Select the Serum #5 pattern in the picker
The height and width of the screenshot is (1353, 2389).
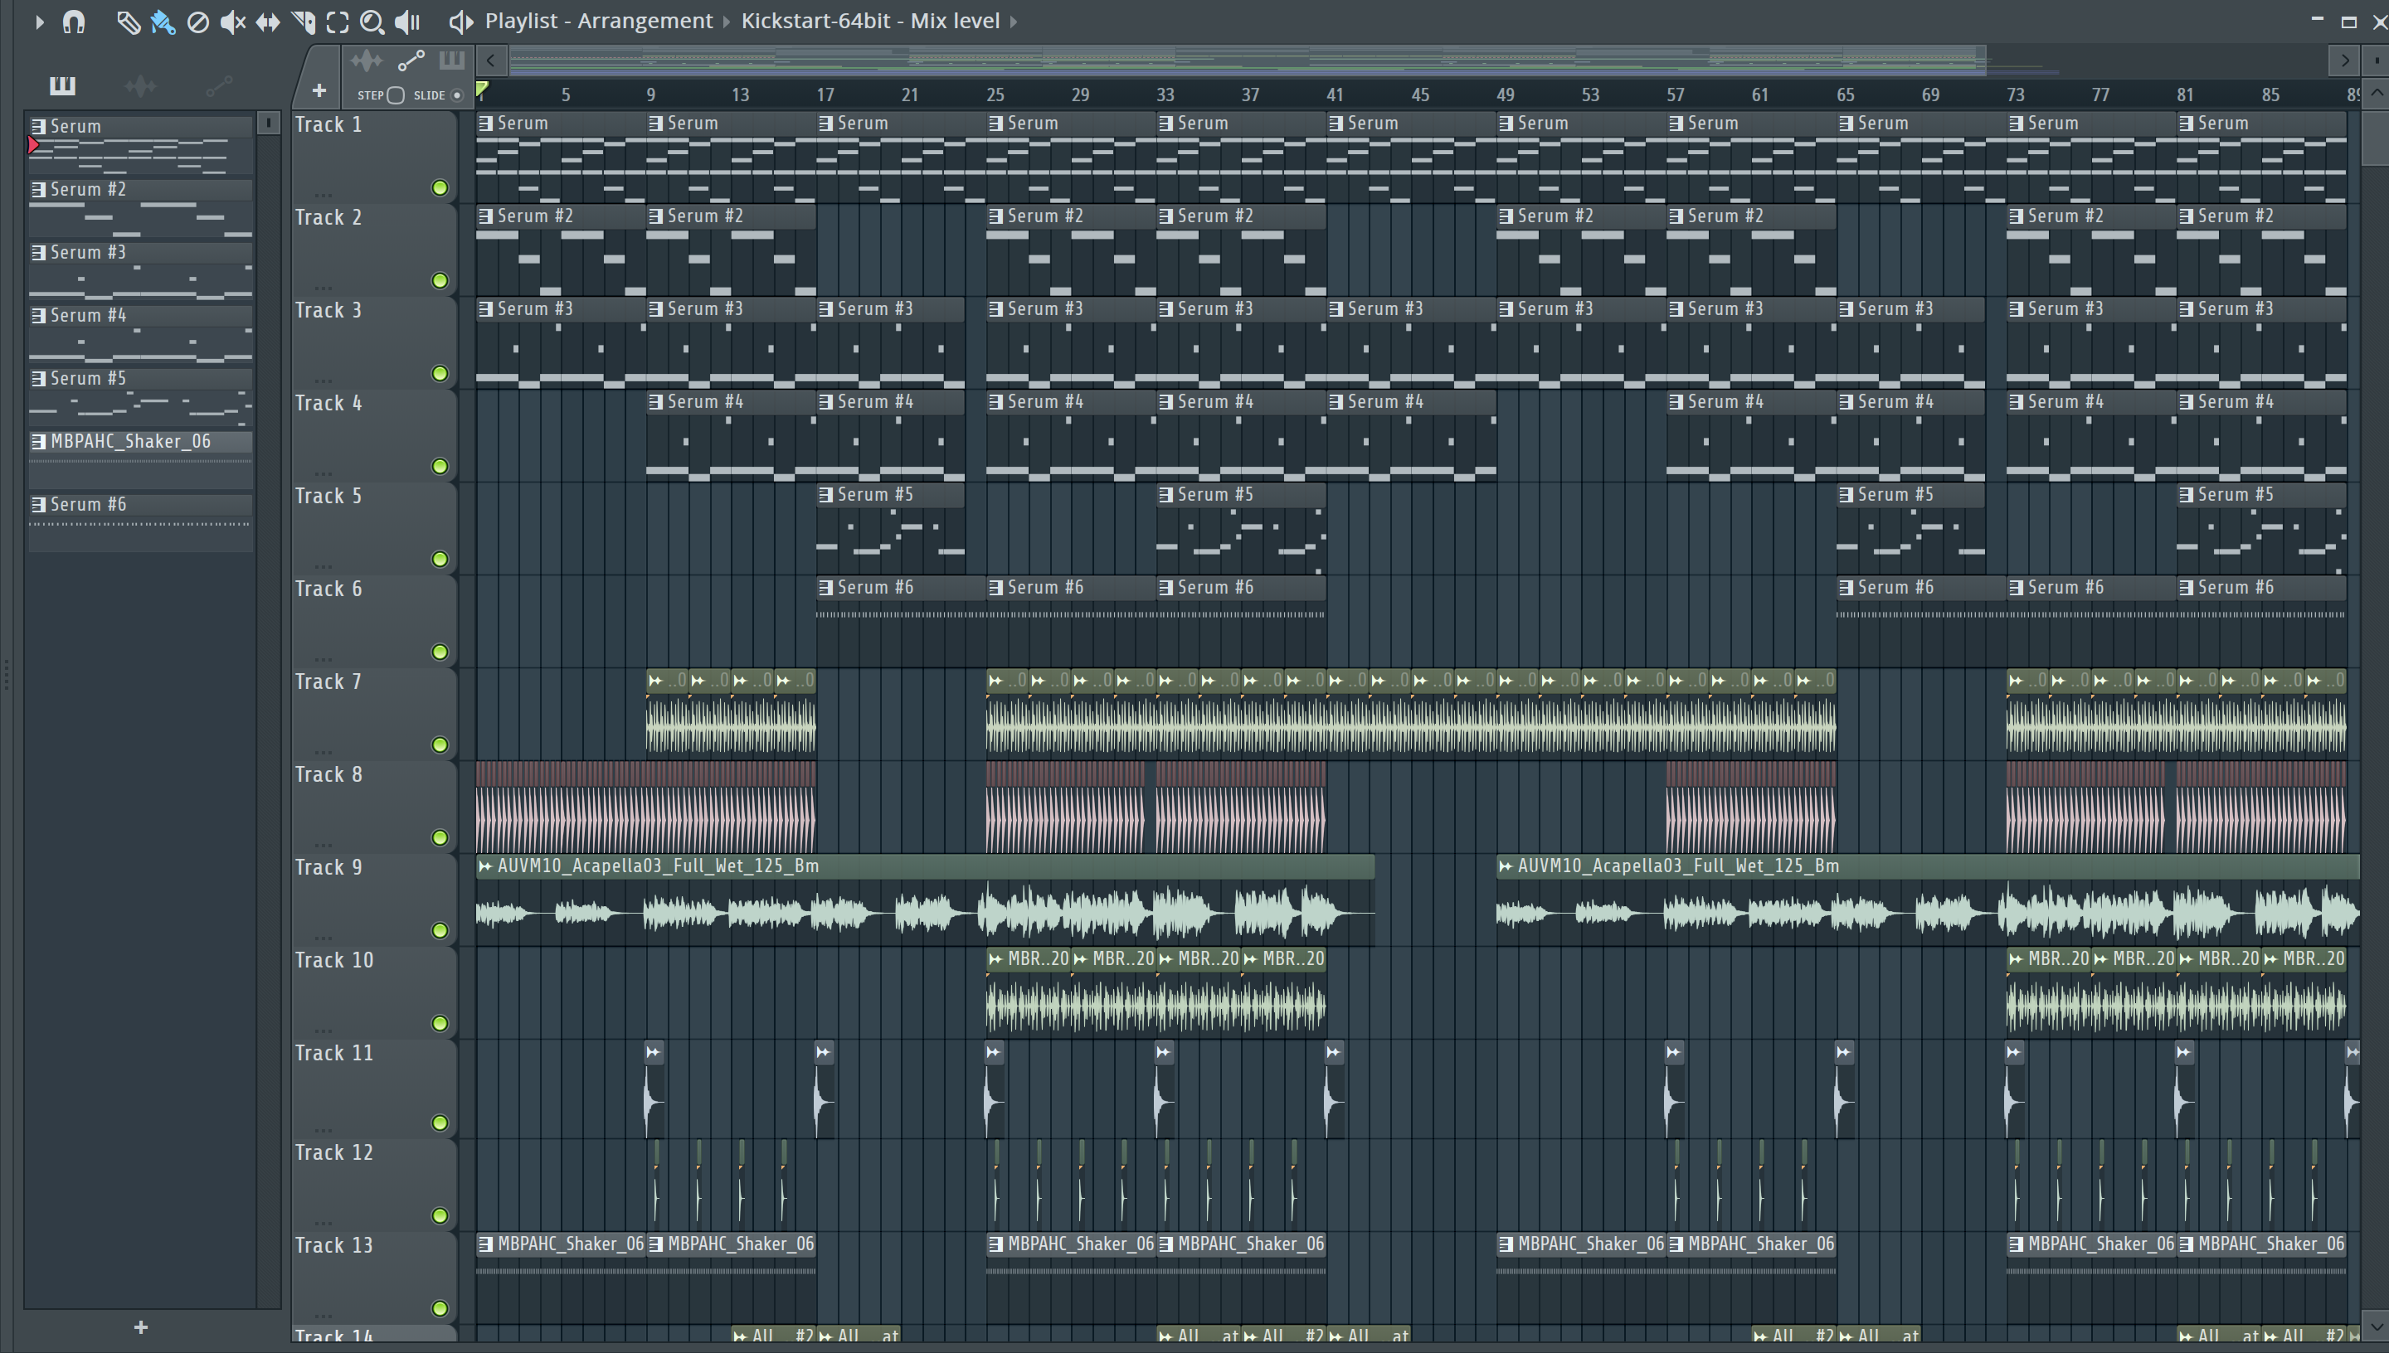click(x=140, y=398)
